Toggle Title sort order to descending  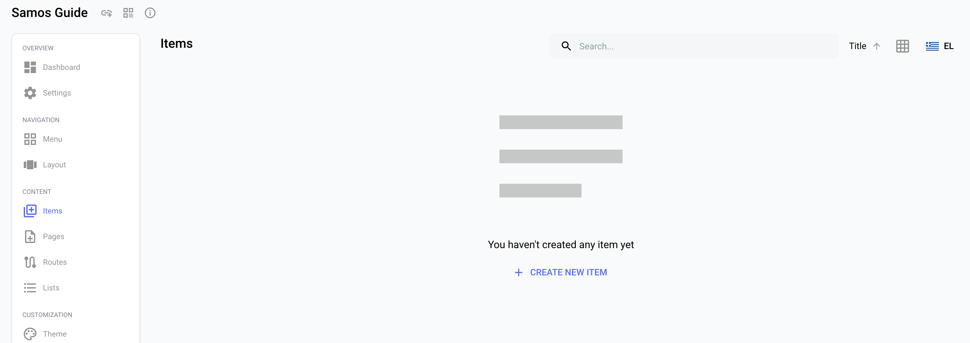pyautogui.click(x=877, y=46)
